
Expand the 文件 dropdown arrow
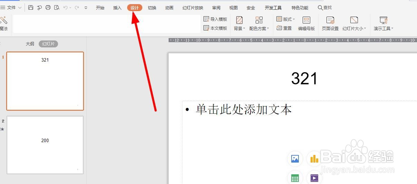click(x=20, y=8)
